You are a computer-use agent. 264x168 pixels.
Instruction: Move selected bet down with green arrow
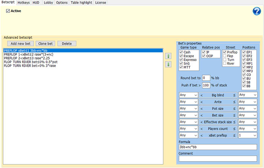pos(169,64)
